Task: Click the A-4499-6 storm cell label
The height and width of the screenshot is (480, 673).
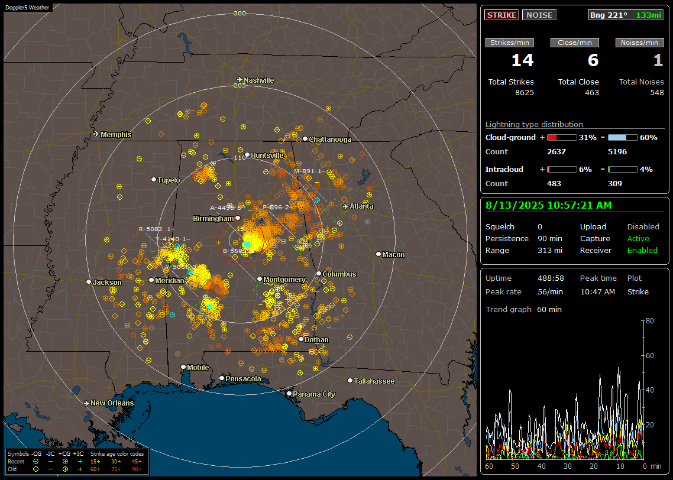Action: (225, 207)
